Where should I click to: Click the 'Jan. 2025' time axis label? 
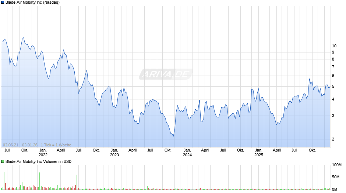coord(259,153)
